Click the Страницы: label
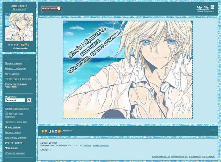Screen dimensions: 221x162 click(x=67, y=131)
